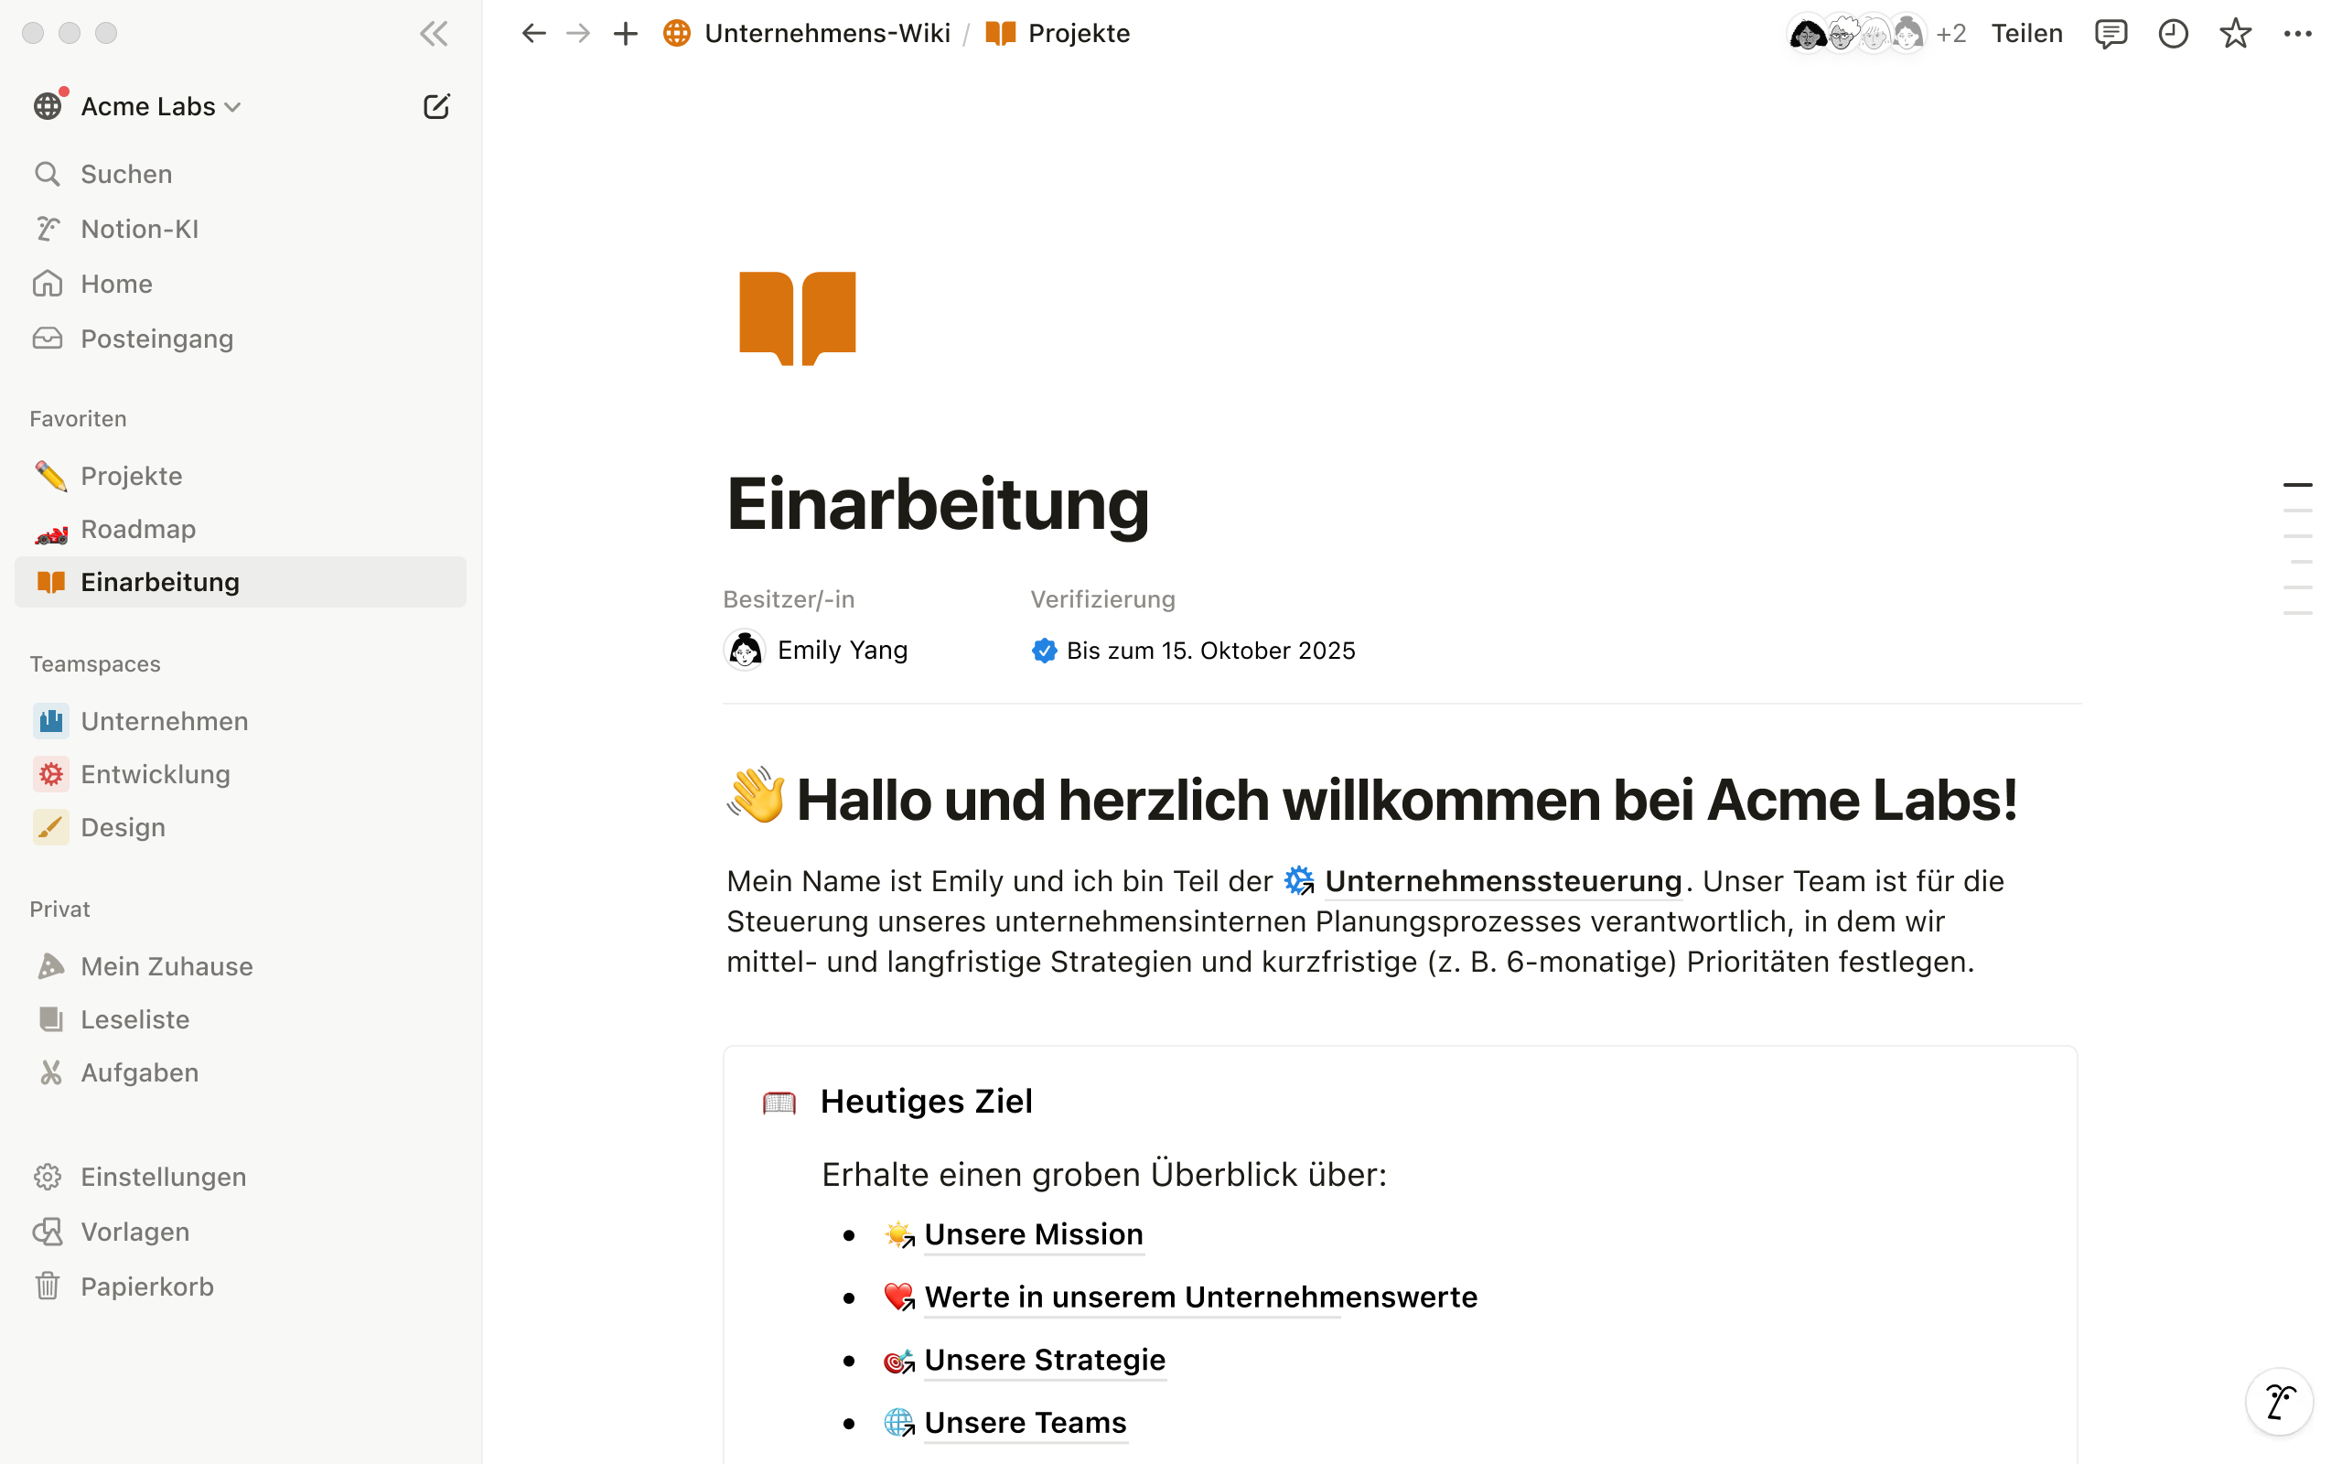The width and height of the screenshot is (2342, 1464).
Task: Click the orange book page icon
Action: pyautogui.click(x=798, y=318)
